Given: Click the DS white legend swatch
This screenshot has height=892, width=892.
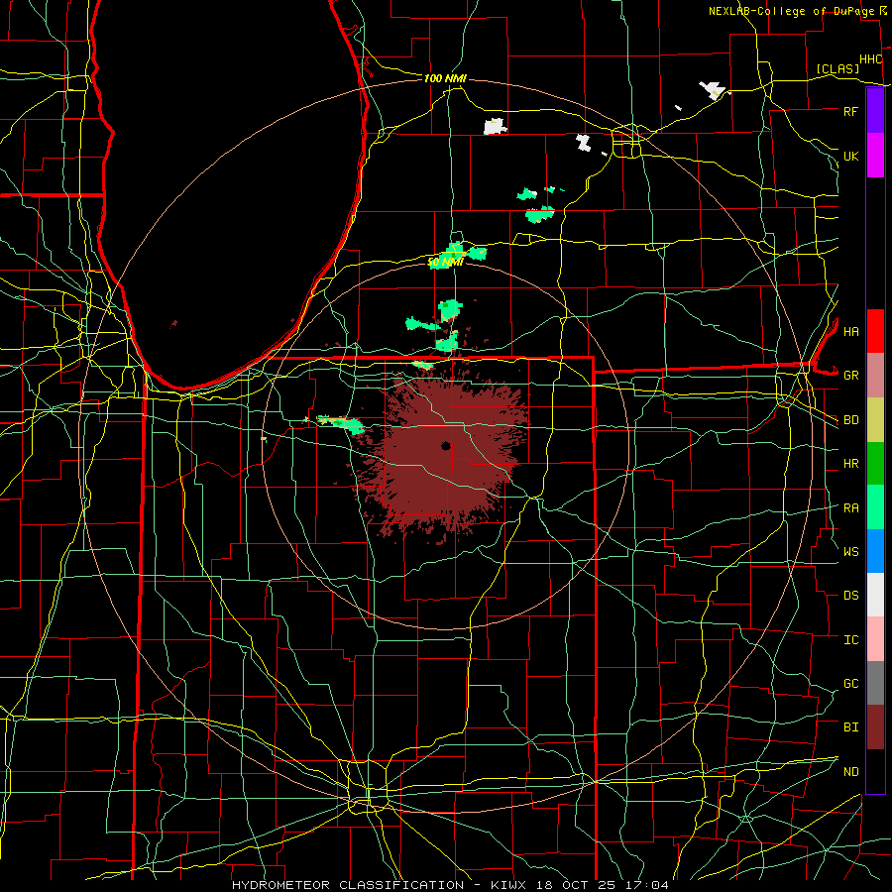Looking at the screenshot, I should [875, 595].
